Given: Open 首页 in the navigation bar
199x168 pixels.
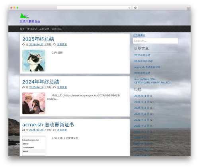Looking at the screenshot, I should tap(22, 29).
